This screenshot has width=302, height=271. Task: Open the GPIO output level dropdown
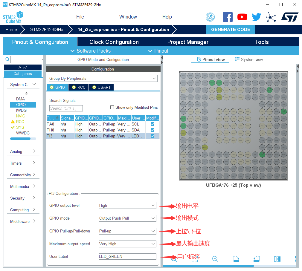click(127, 206)
